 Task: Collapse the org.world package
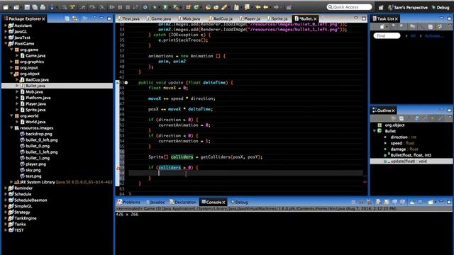pos(11,116)
